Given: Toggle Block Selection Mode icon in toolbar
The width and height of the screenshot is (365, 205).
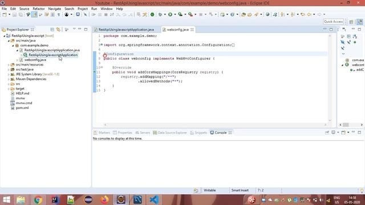Looking at the screenshot, I should [x=52, y=14].
